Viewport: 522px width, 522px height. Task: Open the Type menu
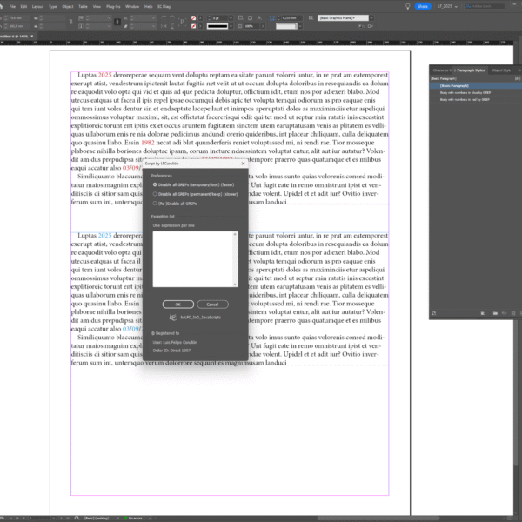tap(52, 7)
